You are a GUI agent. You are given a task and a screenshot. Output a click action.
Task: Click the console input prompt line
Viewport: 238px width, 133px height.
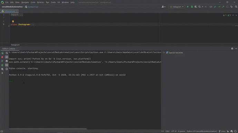(x=85, y=82)
